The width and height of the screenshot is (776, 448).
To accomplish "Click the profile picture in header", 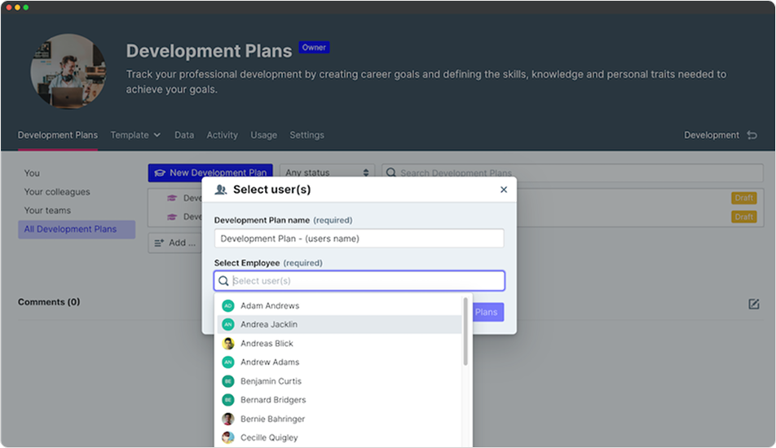I will [68, 71].
